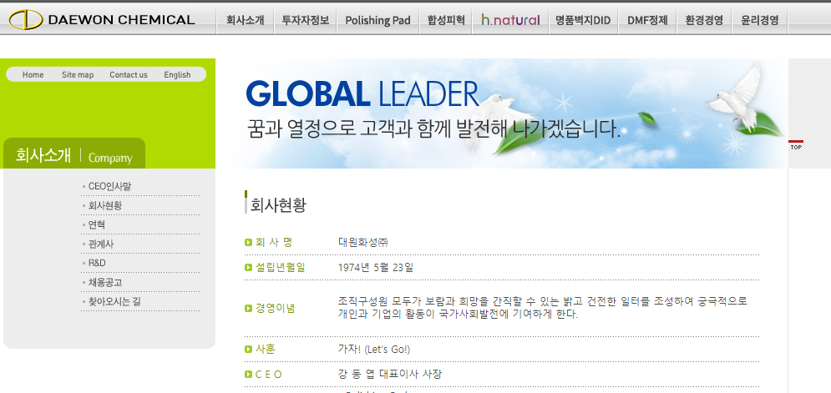Image resolution: width=831 pixels, height=393 pixels.
Task: Click the date 1974년 5월 23일
Action: [376, 268]
